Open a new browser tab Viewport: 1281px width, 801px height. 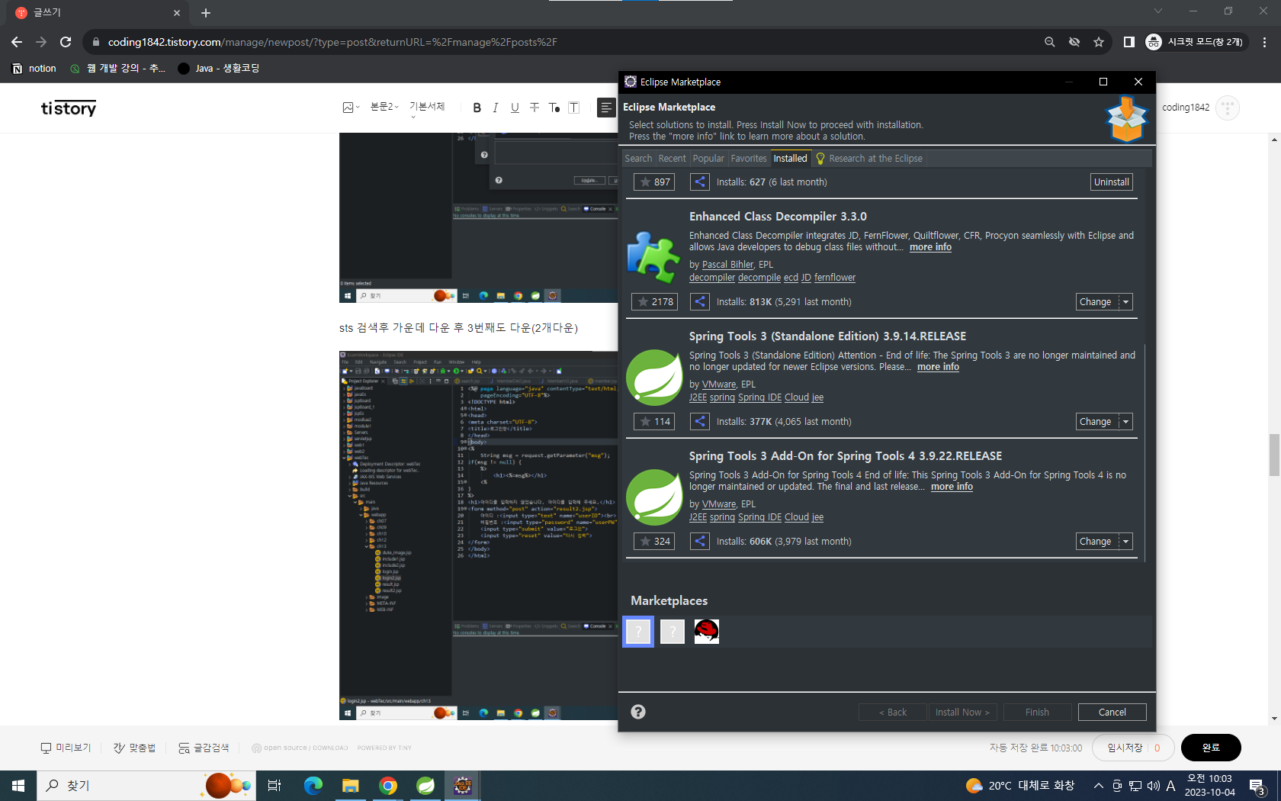click(206, 13)
